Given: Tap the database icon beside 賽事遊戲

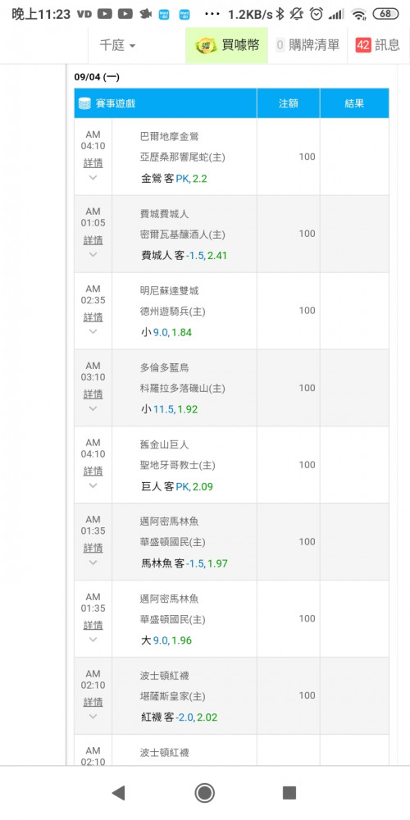Looking at the screenshot, I should (84, 103).
